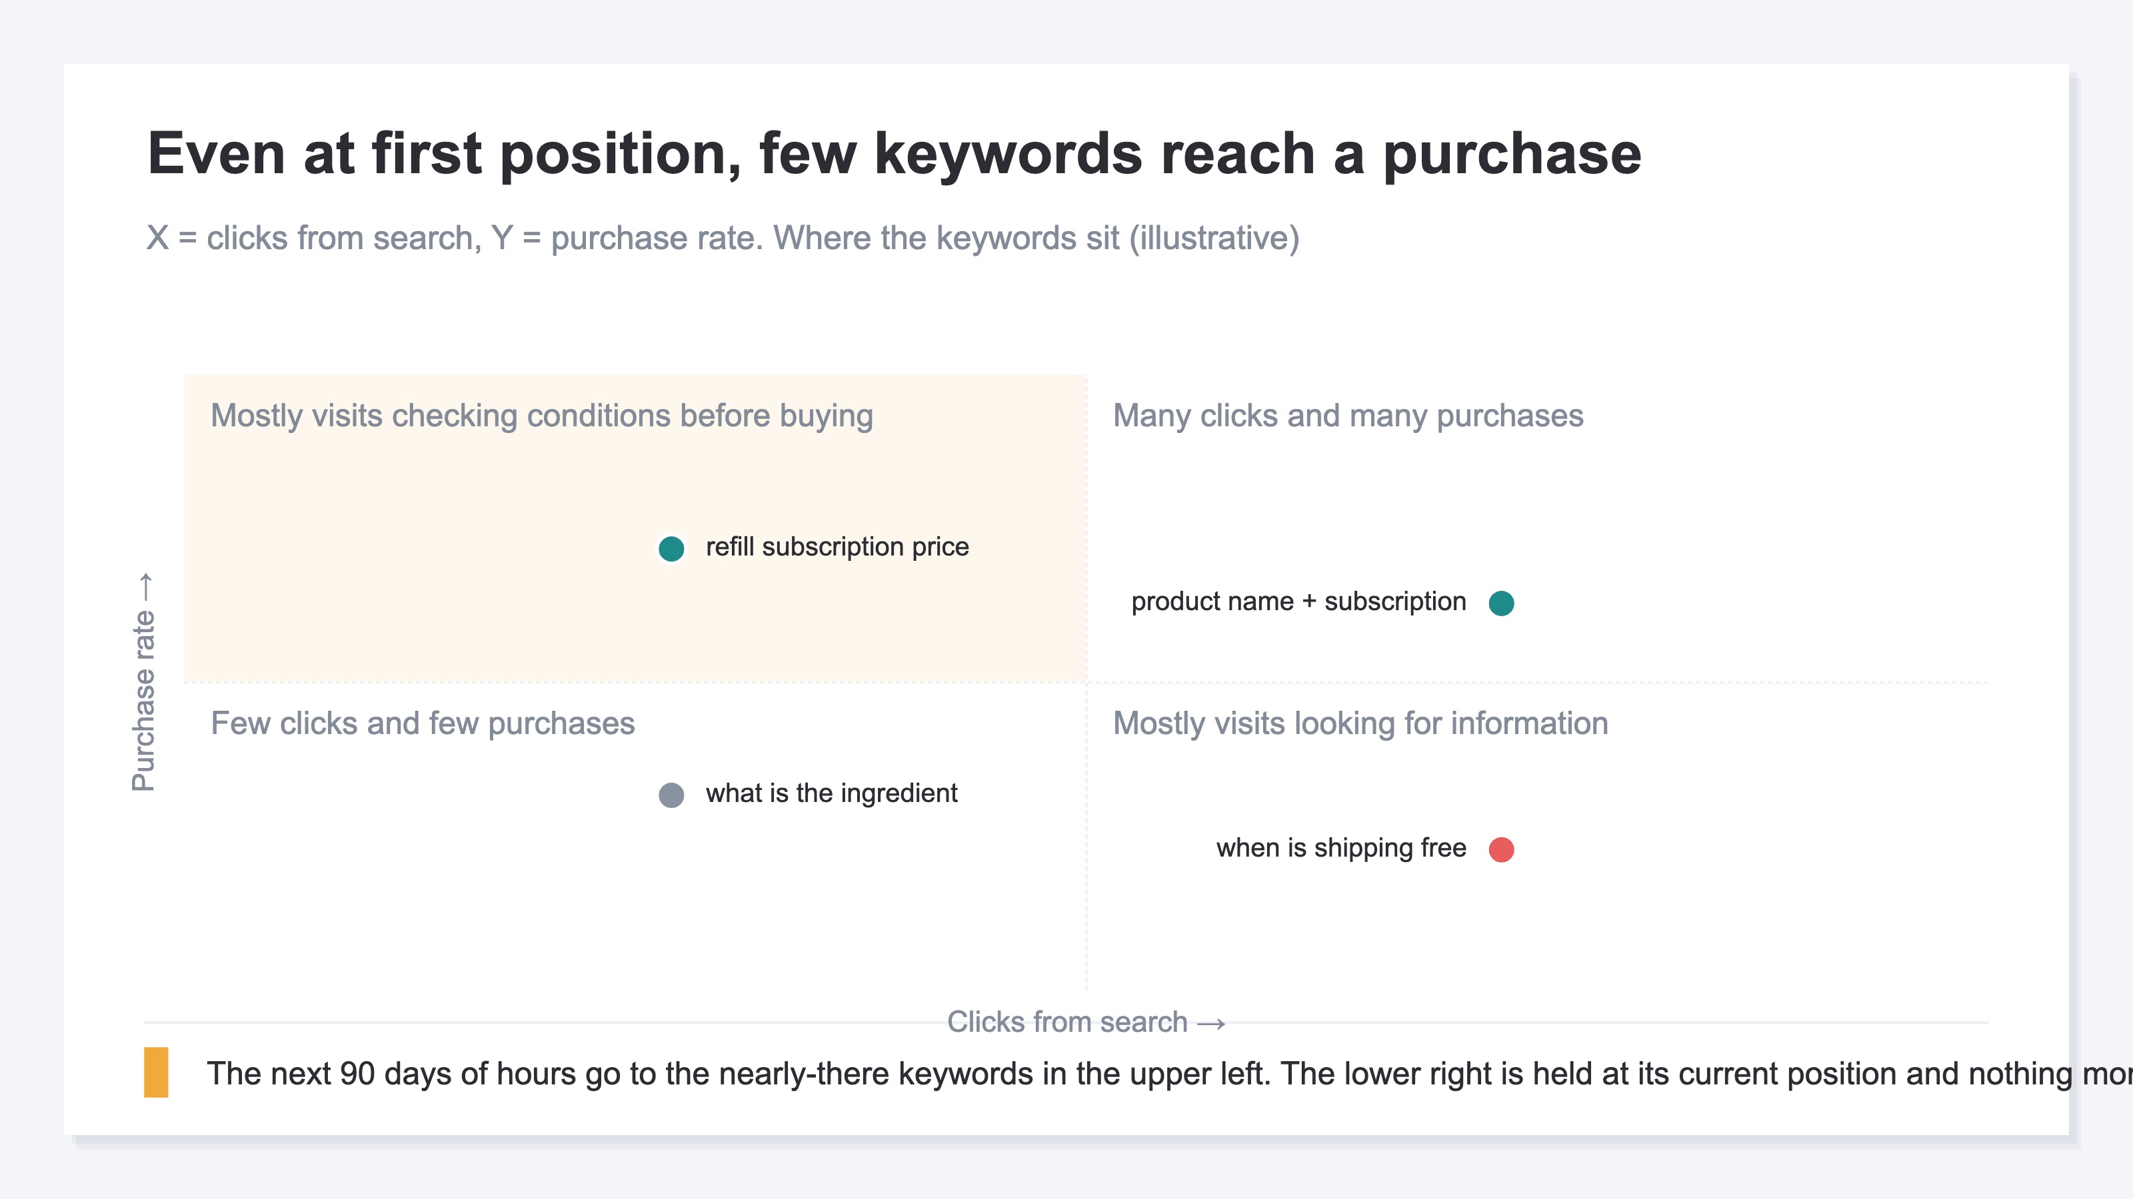
Task: Click the 'refill subscription price' keyword label
Action: tap(837, 547)
